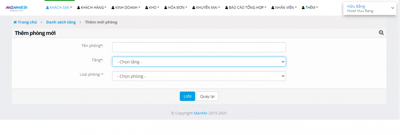Click the ManMo copyright link

pos(200,113)
